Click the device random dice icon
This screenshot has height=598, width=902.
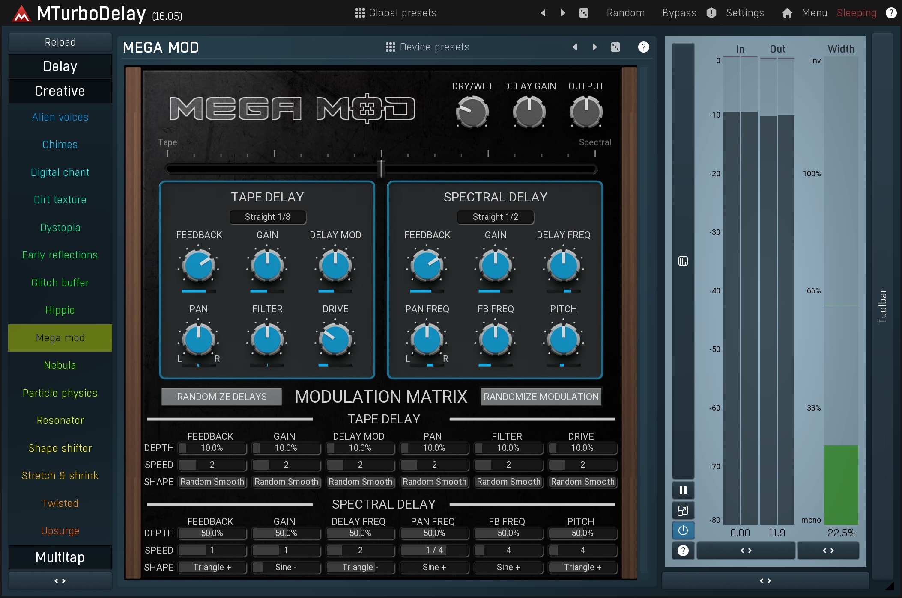tap(615, 47)
